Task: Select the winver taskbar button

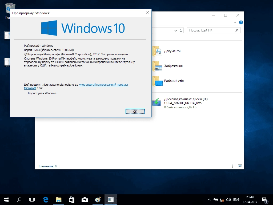Action: click(111, 200)
